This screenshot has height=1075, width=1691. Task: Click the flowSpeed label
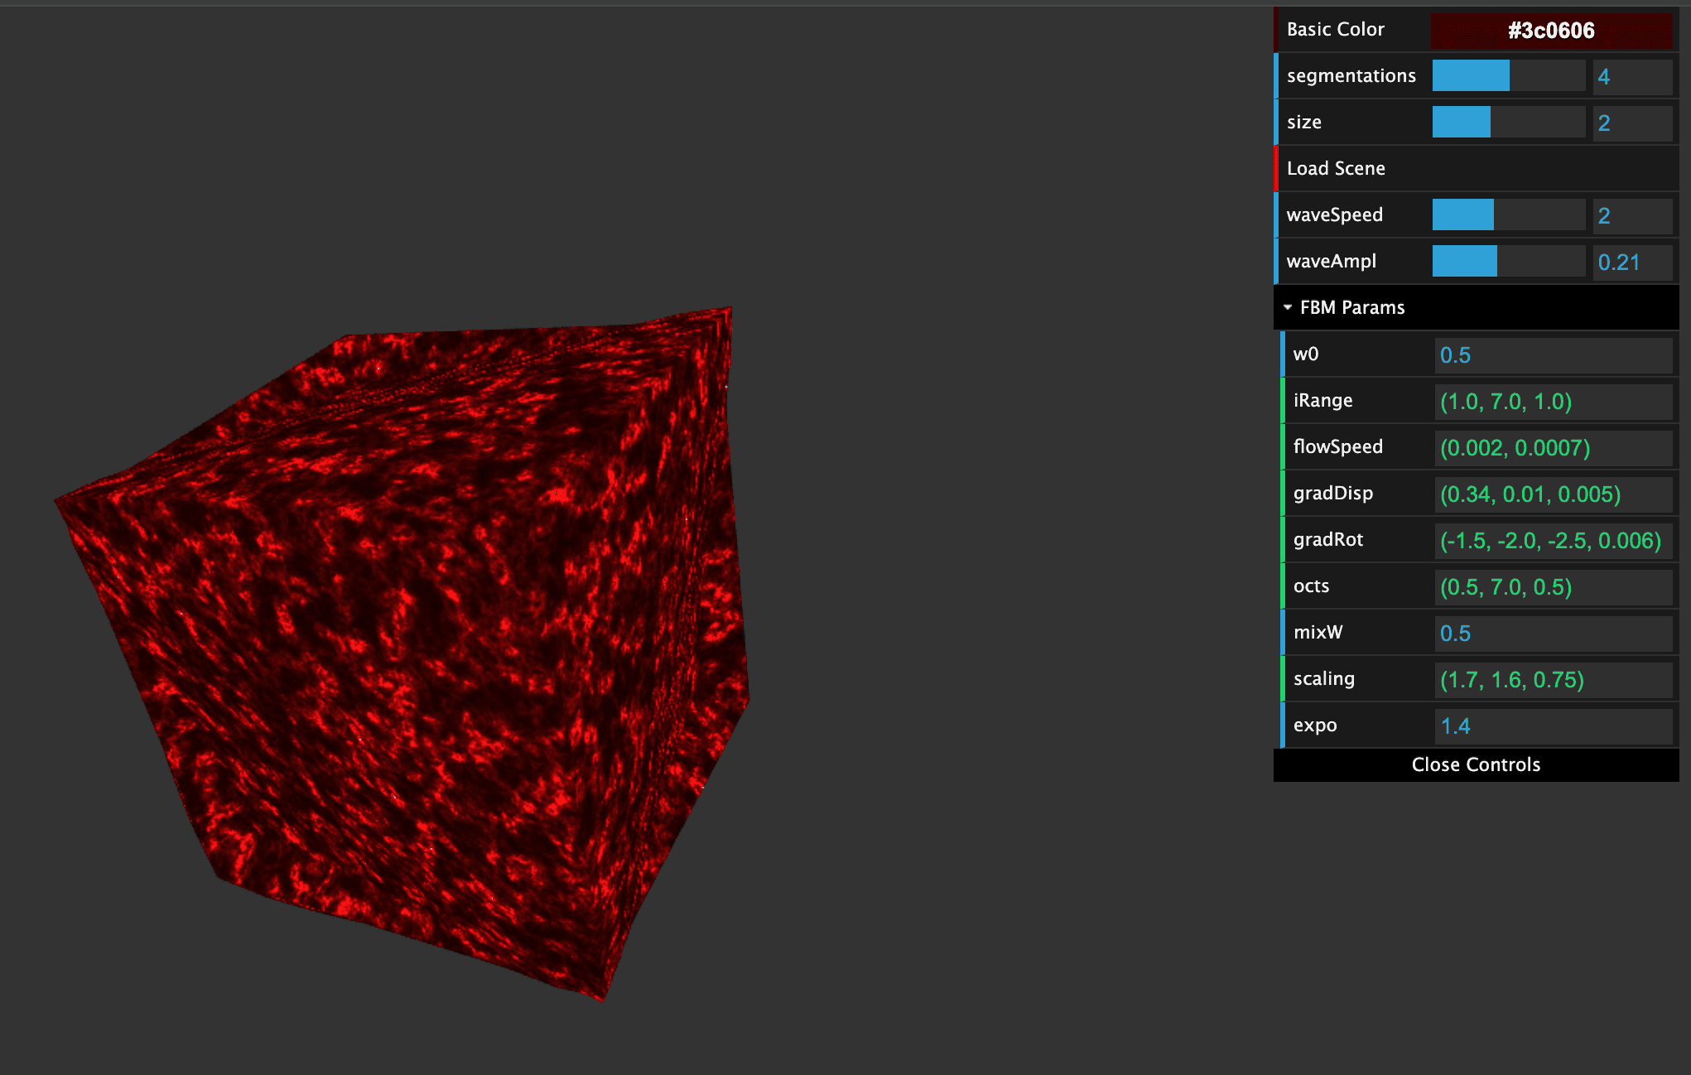tap(1338, 447)
